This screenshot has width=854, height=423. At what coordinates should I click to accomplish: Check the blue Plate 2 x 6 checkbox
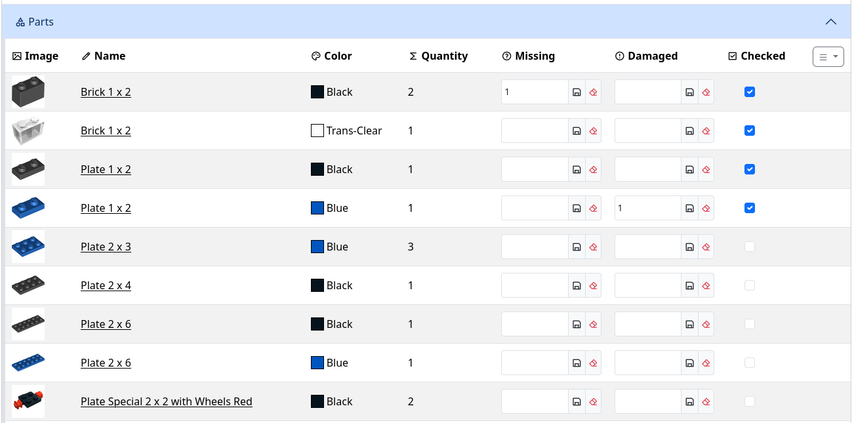pos(750,363)
